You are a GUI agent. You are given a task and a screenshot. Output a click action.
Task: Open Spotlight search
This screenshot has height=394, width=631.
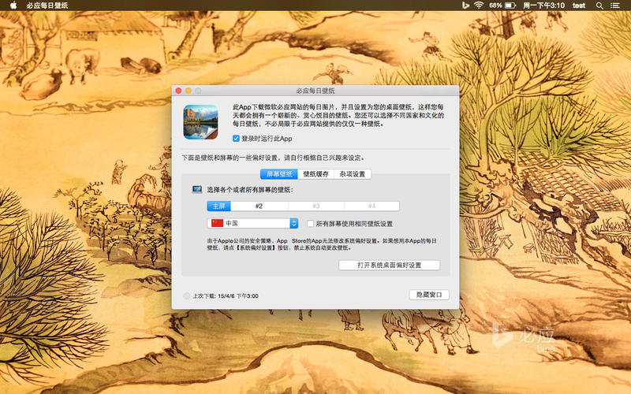click(599, 6)
